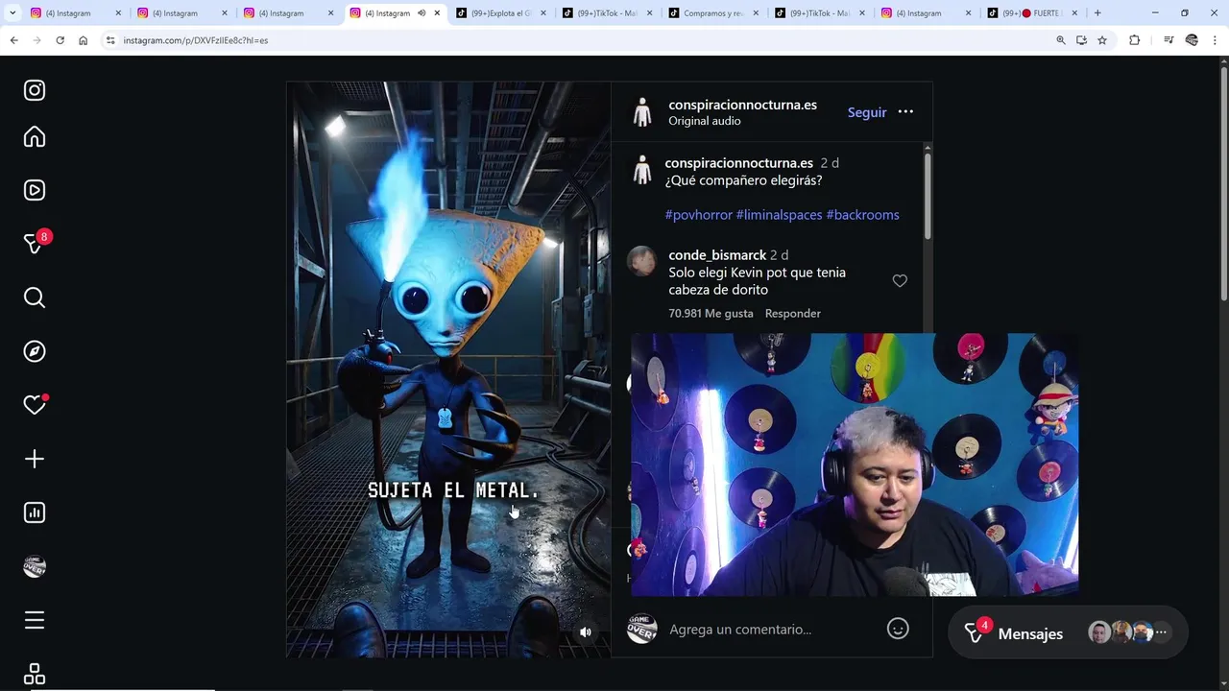Open the Chrome profile avatar
The height and width of the screenshot is (691, 1229).
click(1192, 40)
